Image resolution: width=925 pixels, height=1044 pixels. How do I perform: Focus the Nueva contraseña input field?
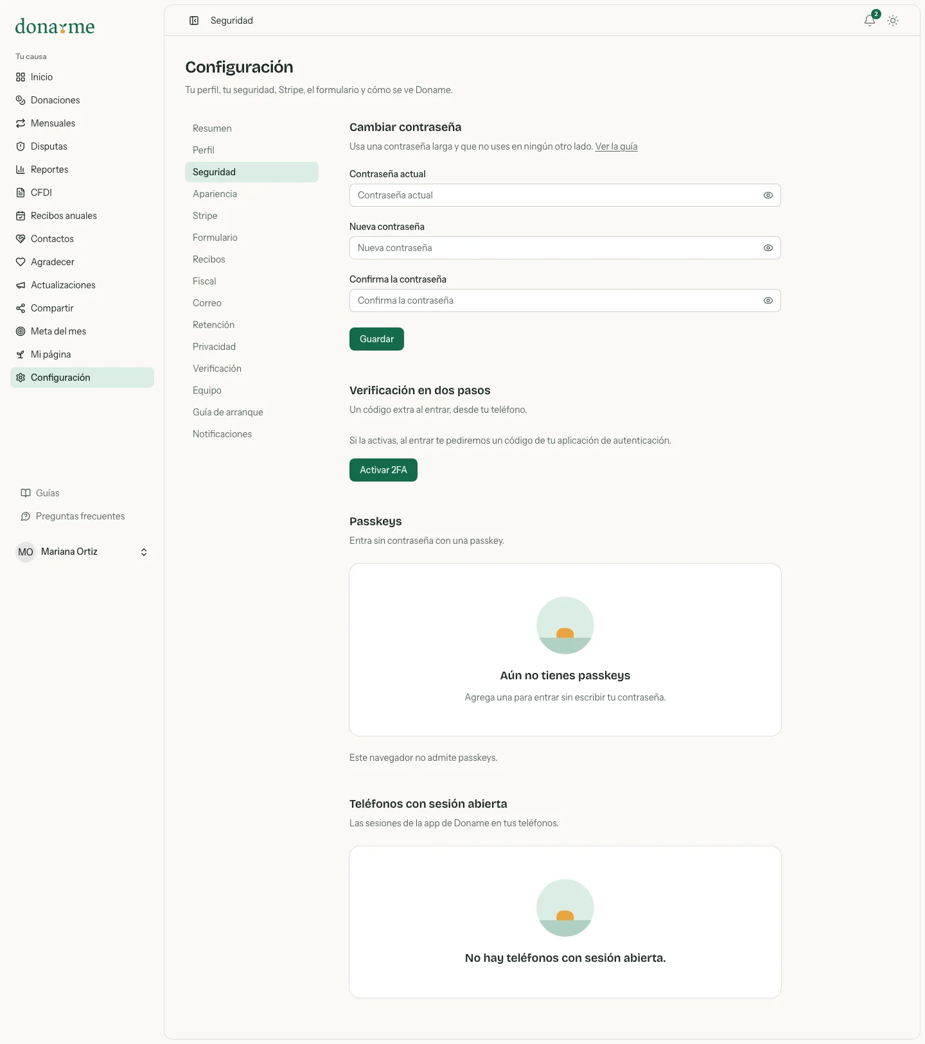pos(565,248)
